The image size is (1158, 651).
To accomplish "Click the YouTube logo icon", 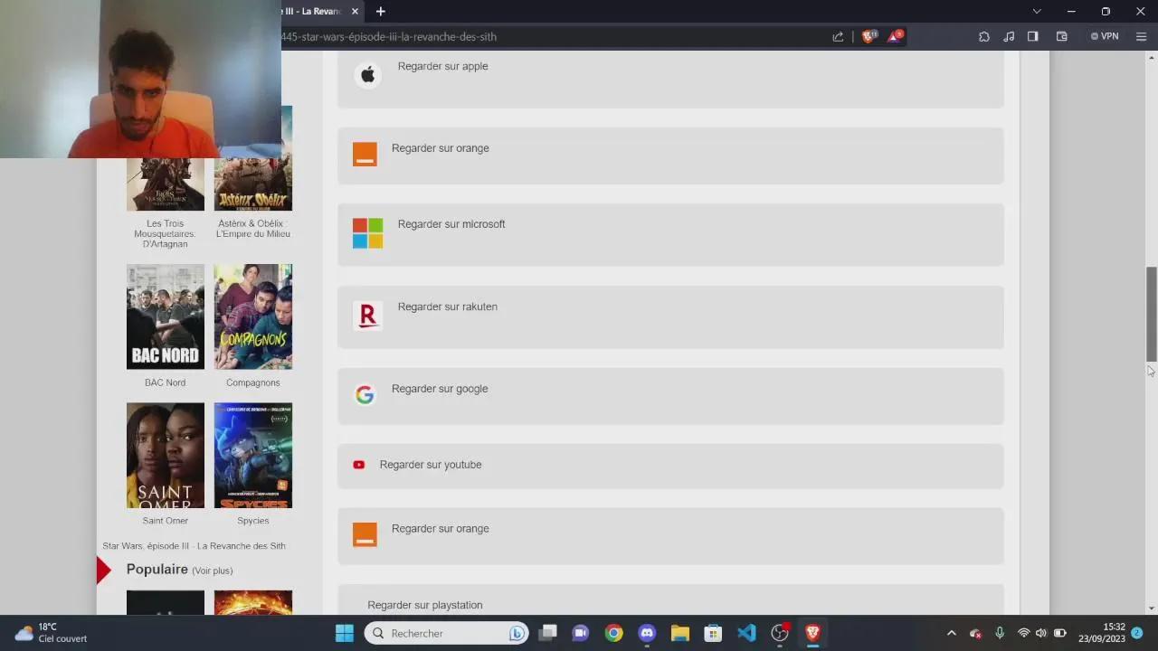I will pos(358,465).
